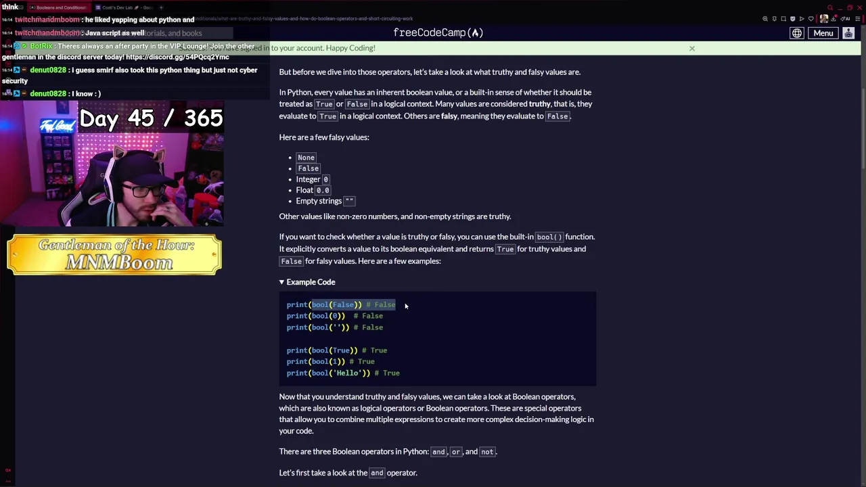This screenshot has height=487, width=866.
Task: Open the browser zoom magnifier icon
Action: (765, 19)
